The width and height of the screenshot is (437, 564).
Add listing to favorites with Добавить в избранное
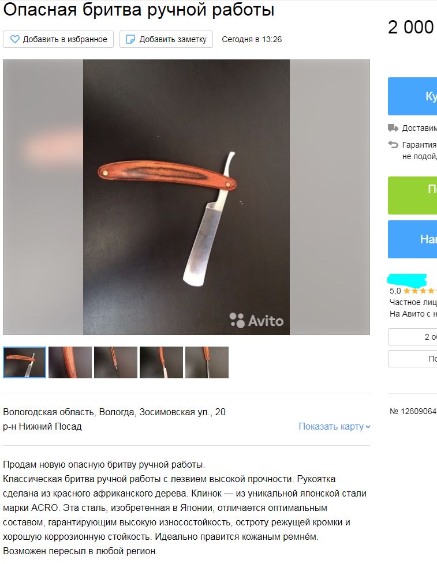coord(58,39)
